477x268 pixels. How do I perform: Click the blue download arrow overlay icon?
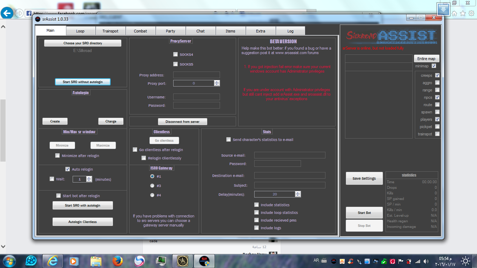[x=443, y=9]
